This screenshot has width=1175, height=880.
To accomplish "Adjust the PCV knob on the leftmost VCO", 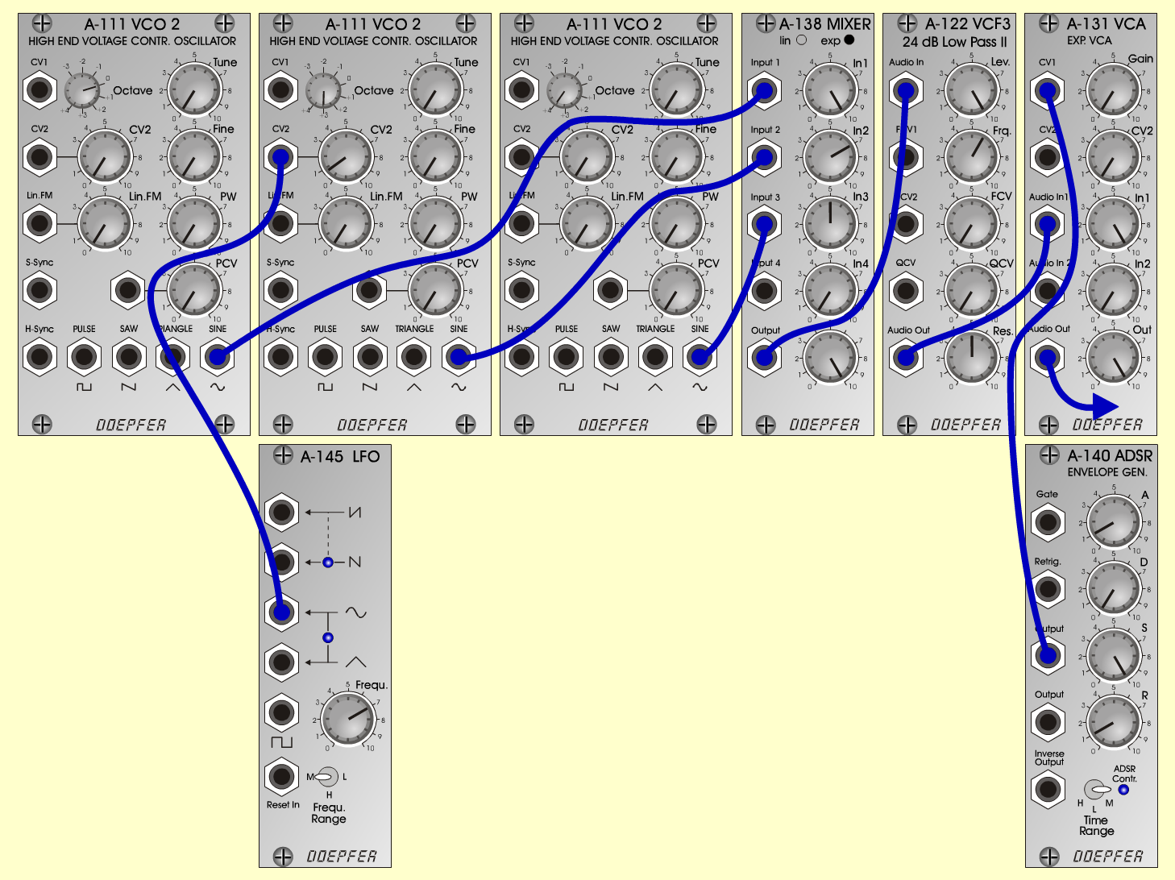I will (194, 290).
